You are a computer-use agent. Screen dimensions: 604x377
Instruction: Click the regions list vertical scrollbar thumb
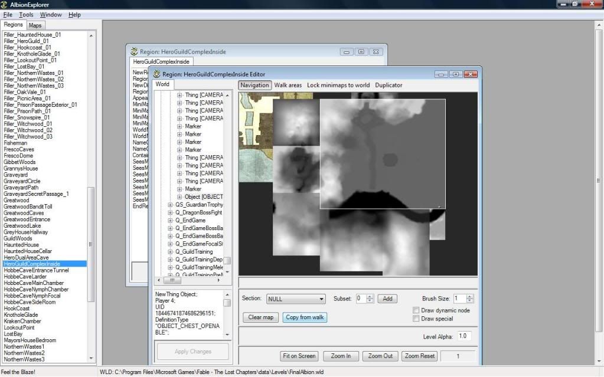[91, 244]
